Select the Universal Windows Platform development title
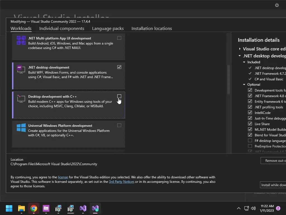 pyautogui.click(x=60, y=126)
